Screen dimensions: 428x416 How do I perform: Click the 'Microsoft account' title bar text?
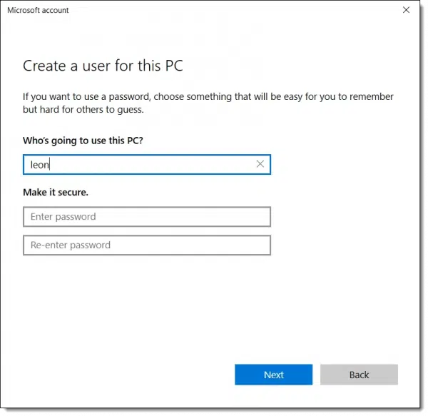tap(38, 11)
